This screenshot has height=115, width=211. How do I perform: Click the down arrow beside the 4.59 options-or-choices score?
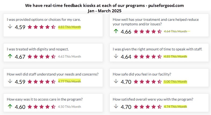point(10,26)
